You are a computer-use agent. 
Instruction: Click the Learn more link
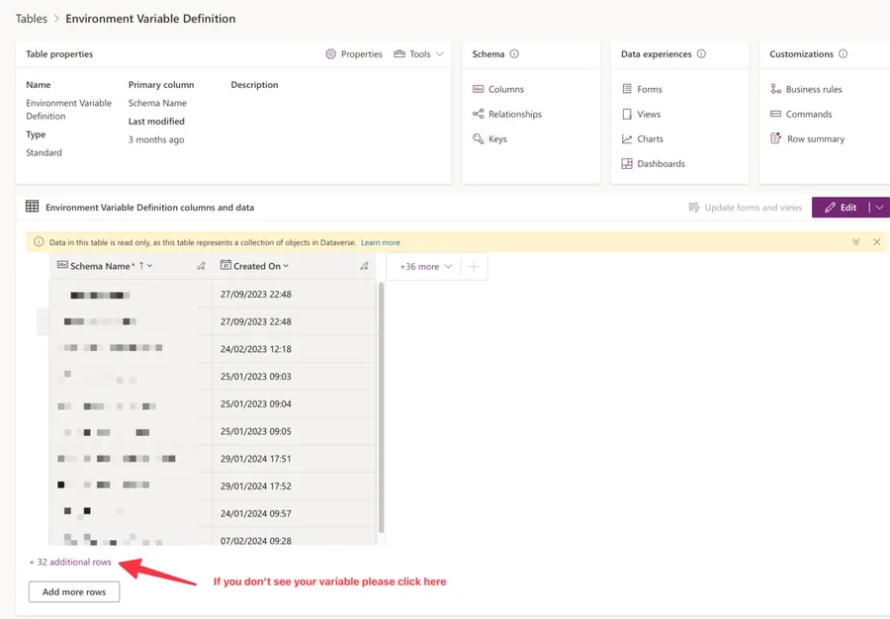(381, 242)
